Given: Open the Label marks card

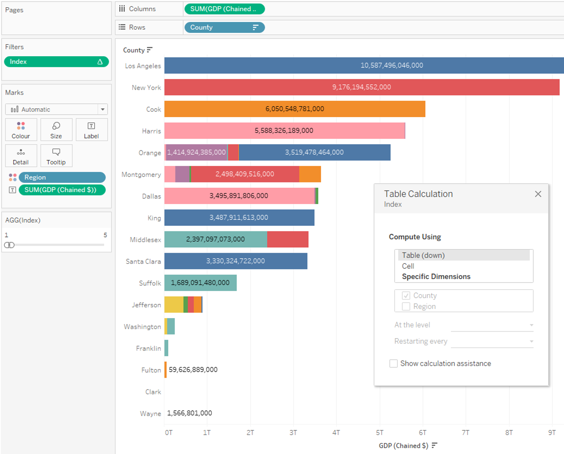Looking at the screenshot, I should [x=91, y=130].
